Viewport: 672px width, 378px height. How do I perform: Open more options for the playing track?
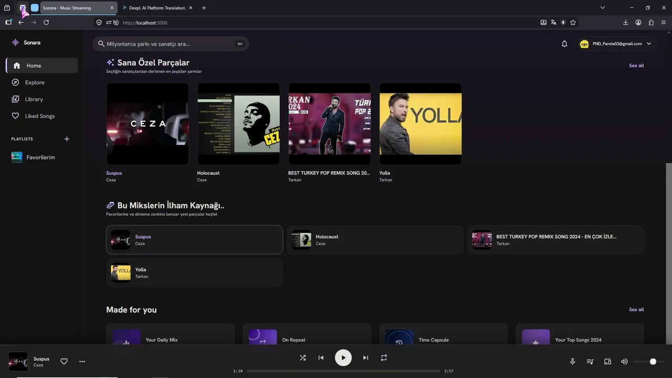click(x=82, y=362)
